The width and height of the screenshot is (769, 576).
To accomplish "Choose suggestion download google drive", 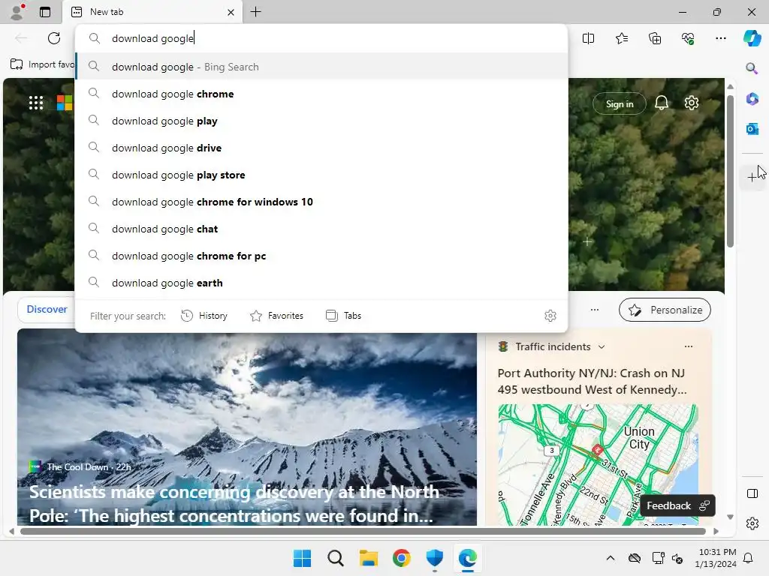I will point(321,148).
